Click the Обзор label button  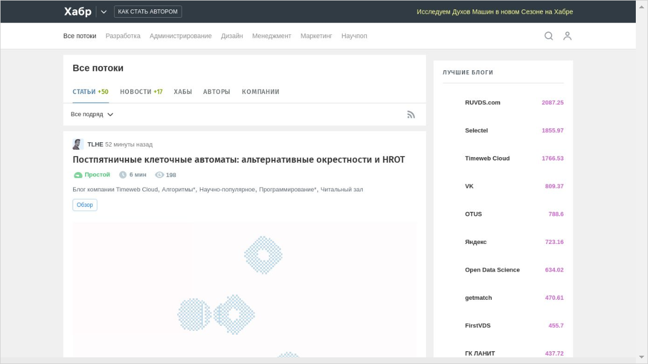coord(85,205)
